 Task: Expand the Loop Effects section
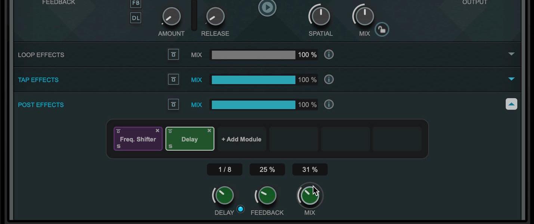(x=512, y=54)
